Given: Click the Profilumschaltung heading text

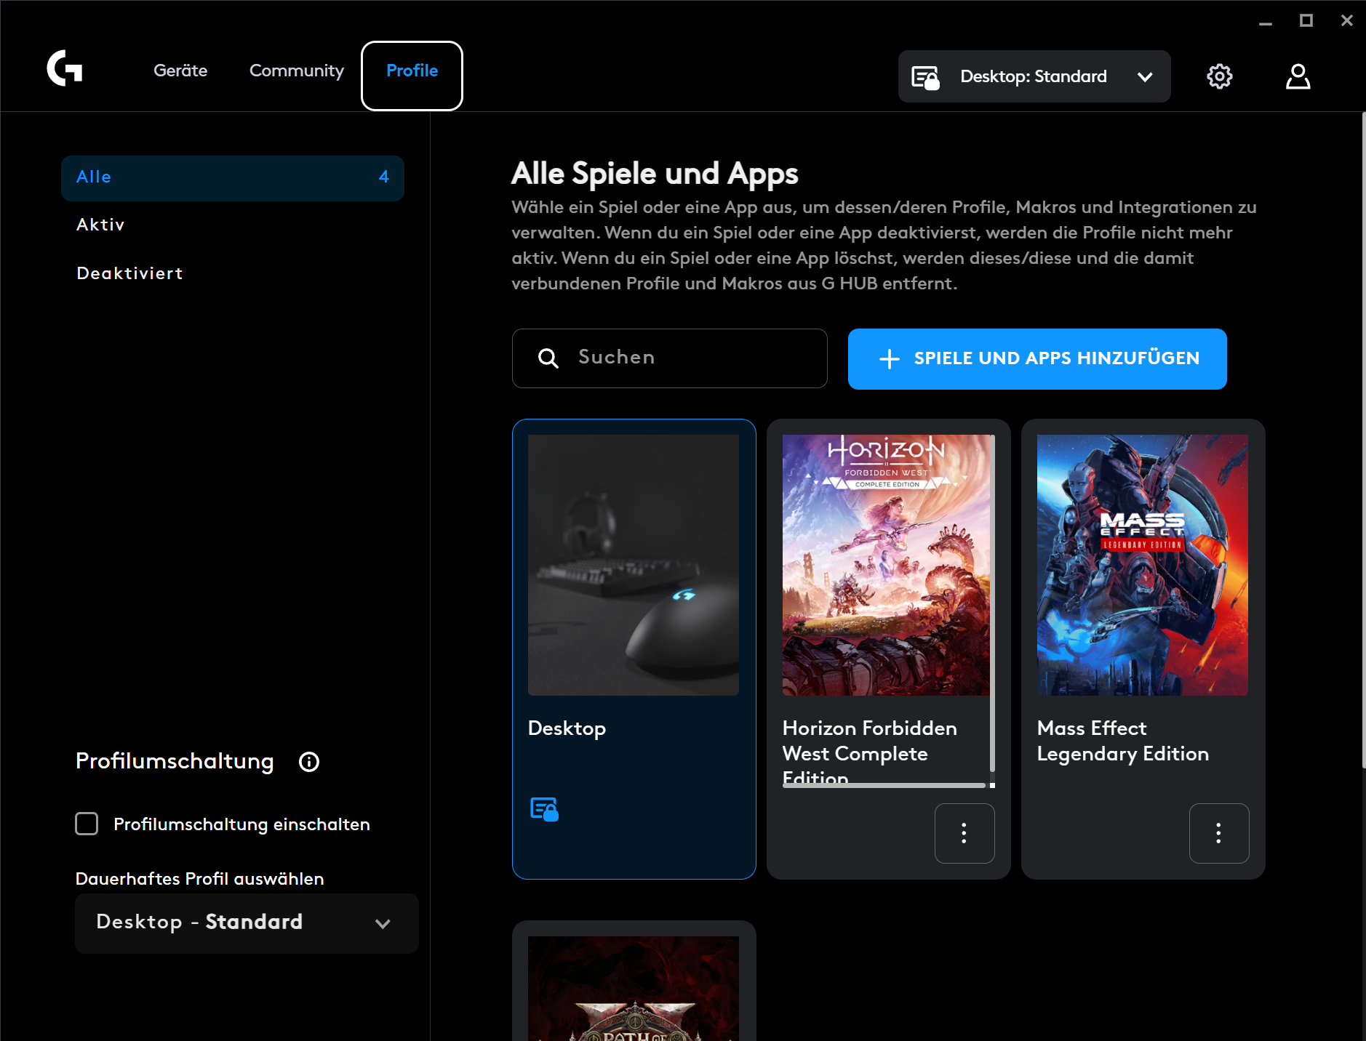Looking at the screenshot, I should (175, 761).
